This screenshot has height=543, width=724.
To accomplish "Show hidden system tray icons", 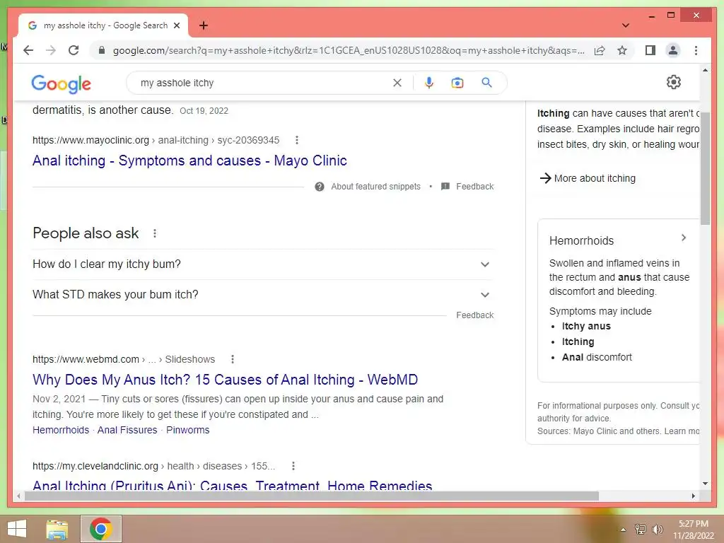I will (x=623, y=530).
